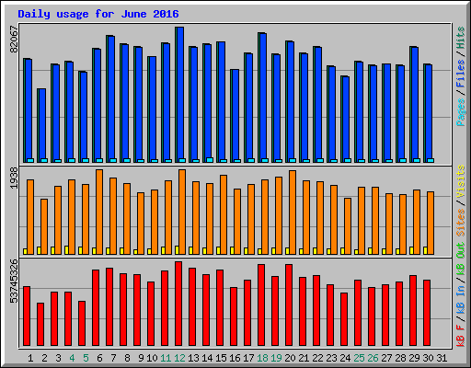
Task: Click day label 14 on the x-axis
Action: coord(207,358)
